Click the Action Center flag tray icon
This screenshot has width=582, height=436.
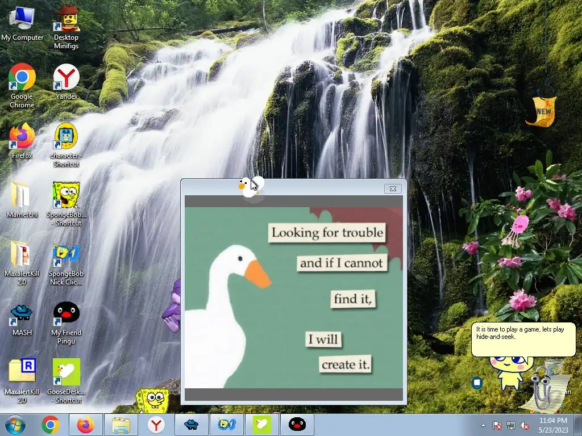(x=497, y=425)
